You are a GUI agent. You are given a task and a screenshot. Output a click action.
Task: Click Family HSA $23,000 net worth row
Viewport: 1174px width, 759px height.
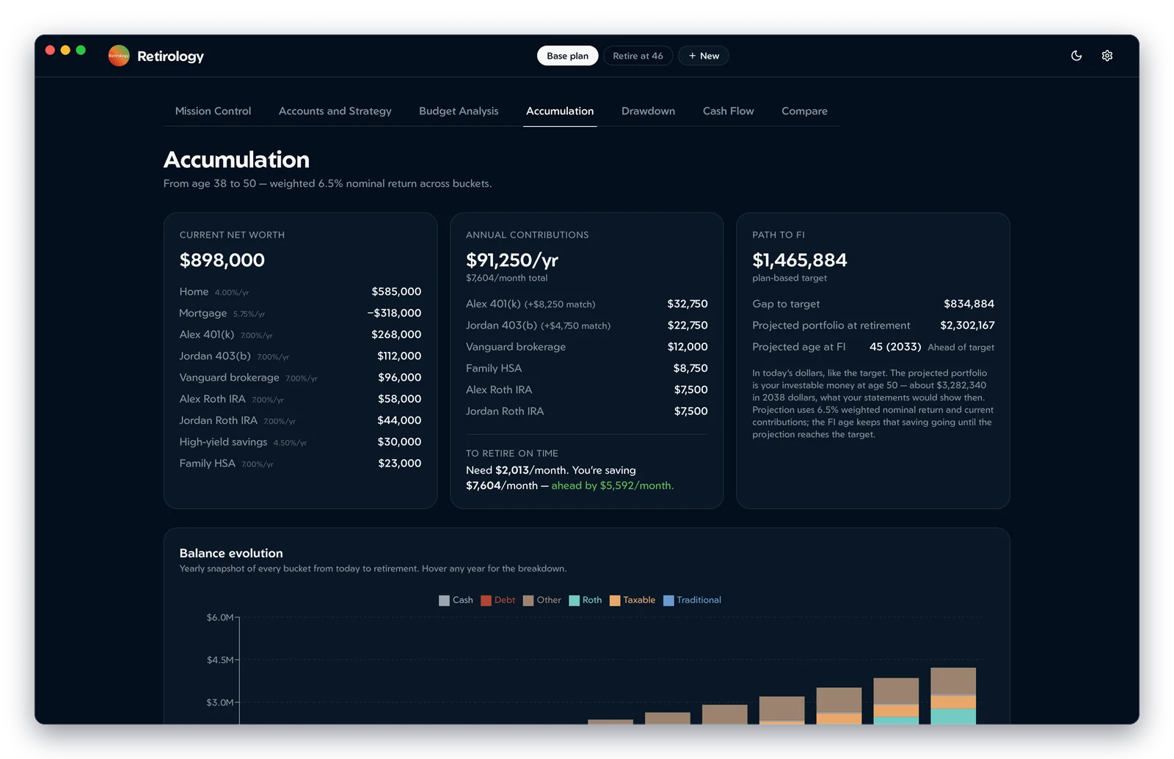pyautogui.click(x=300, y=463)
